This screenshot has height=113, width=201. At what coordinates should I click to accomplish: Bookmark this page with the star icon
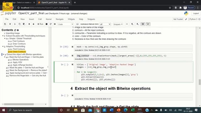pos(170,8)
